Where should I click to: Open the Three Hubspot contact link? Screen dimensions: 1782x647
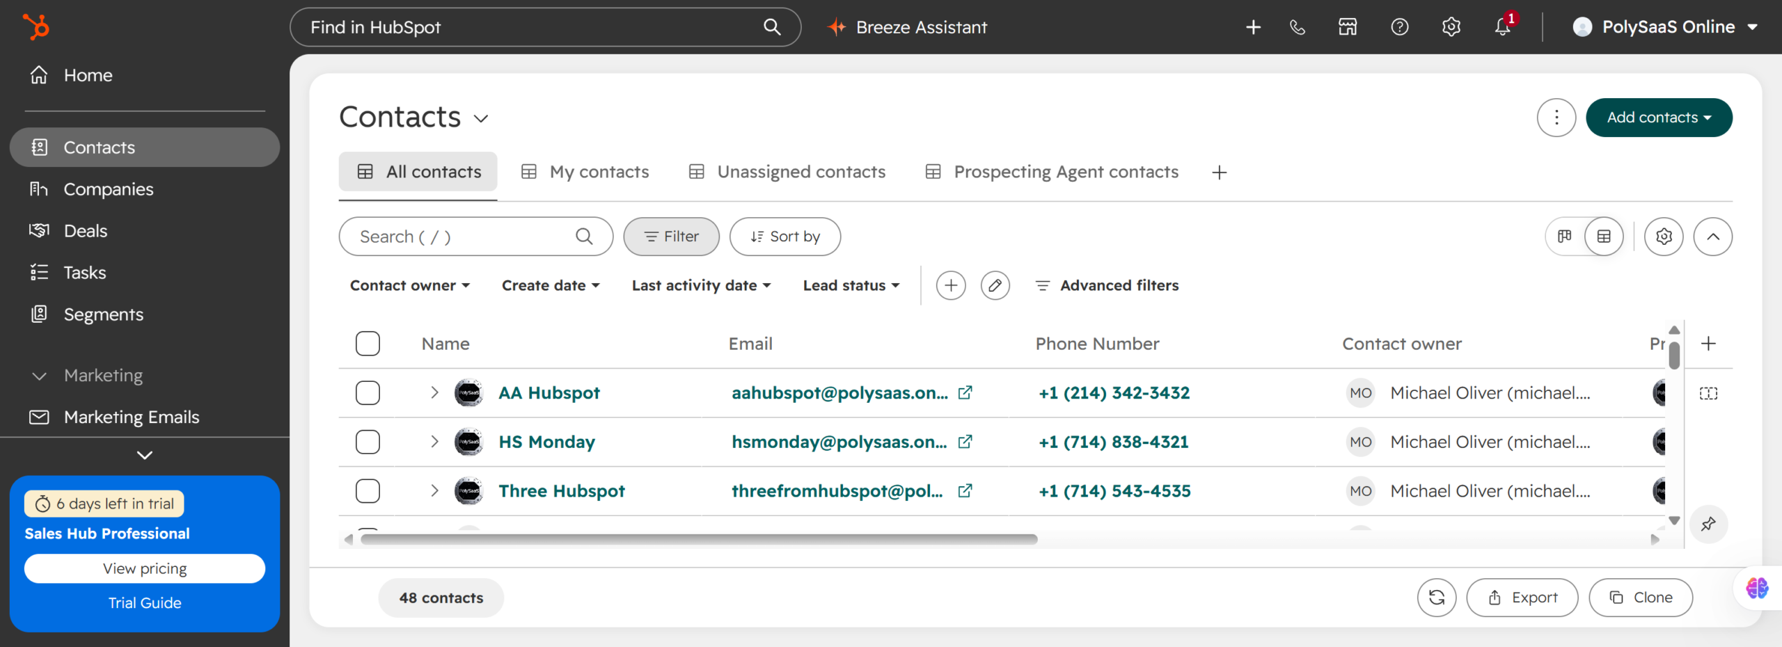pos(562,491)
